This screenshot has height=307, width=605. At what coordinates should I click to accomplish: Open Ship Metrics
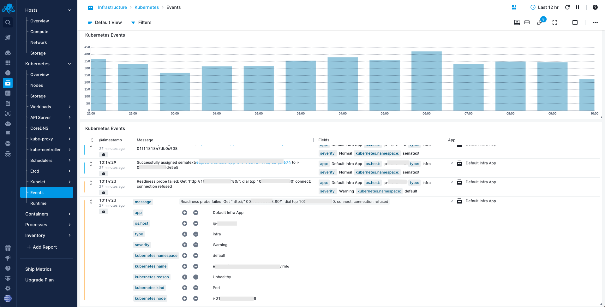(38, 269)
